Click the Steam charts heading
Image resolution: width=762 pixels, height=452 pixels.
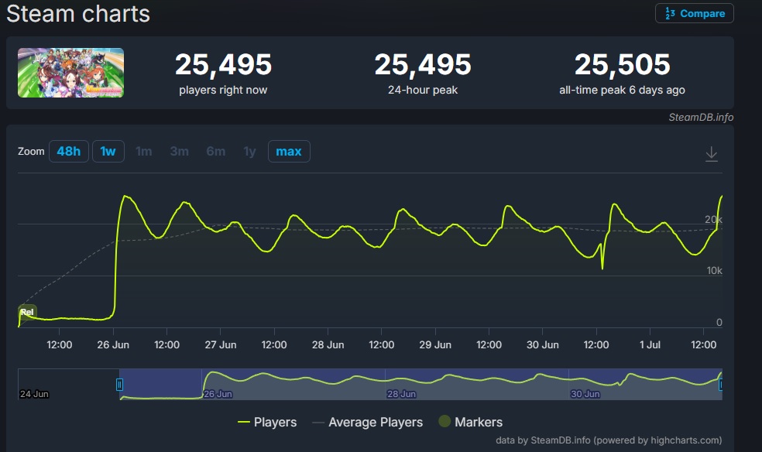pos(78,14)
